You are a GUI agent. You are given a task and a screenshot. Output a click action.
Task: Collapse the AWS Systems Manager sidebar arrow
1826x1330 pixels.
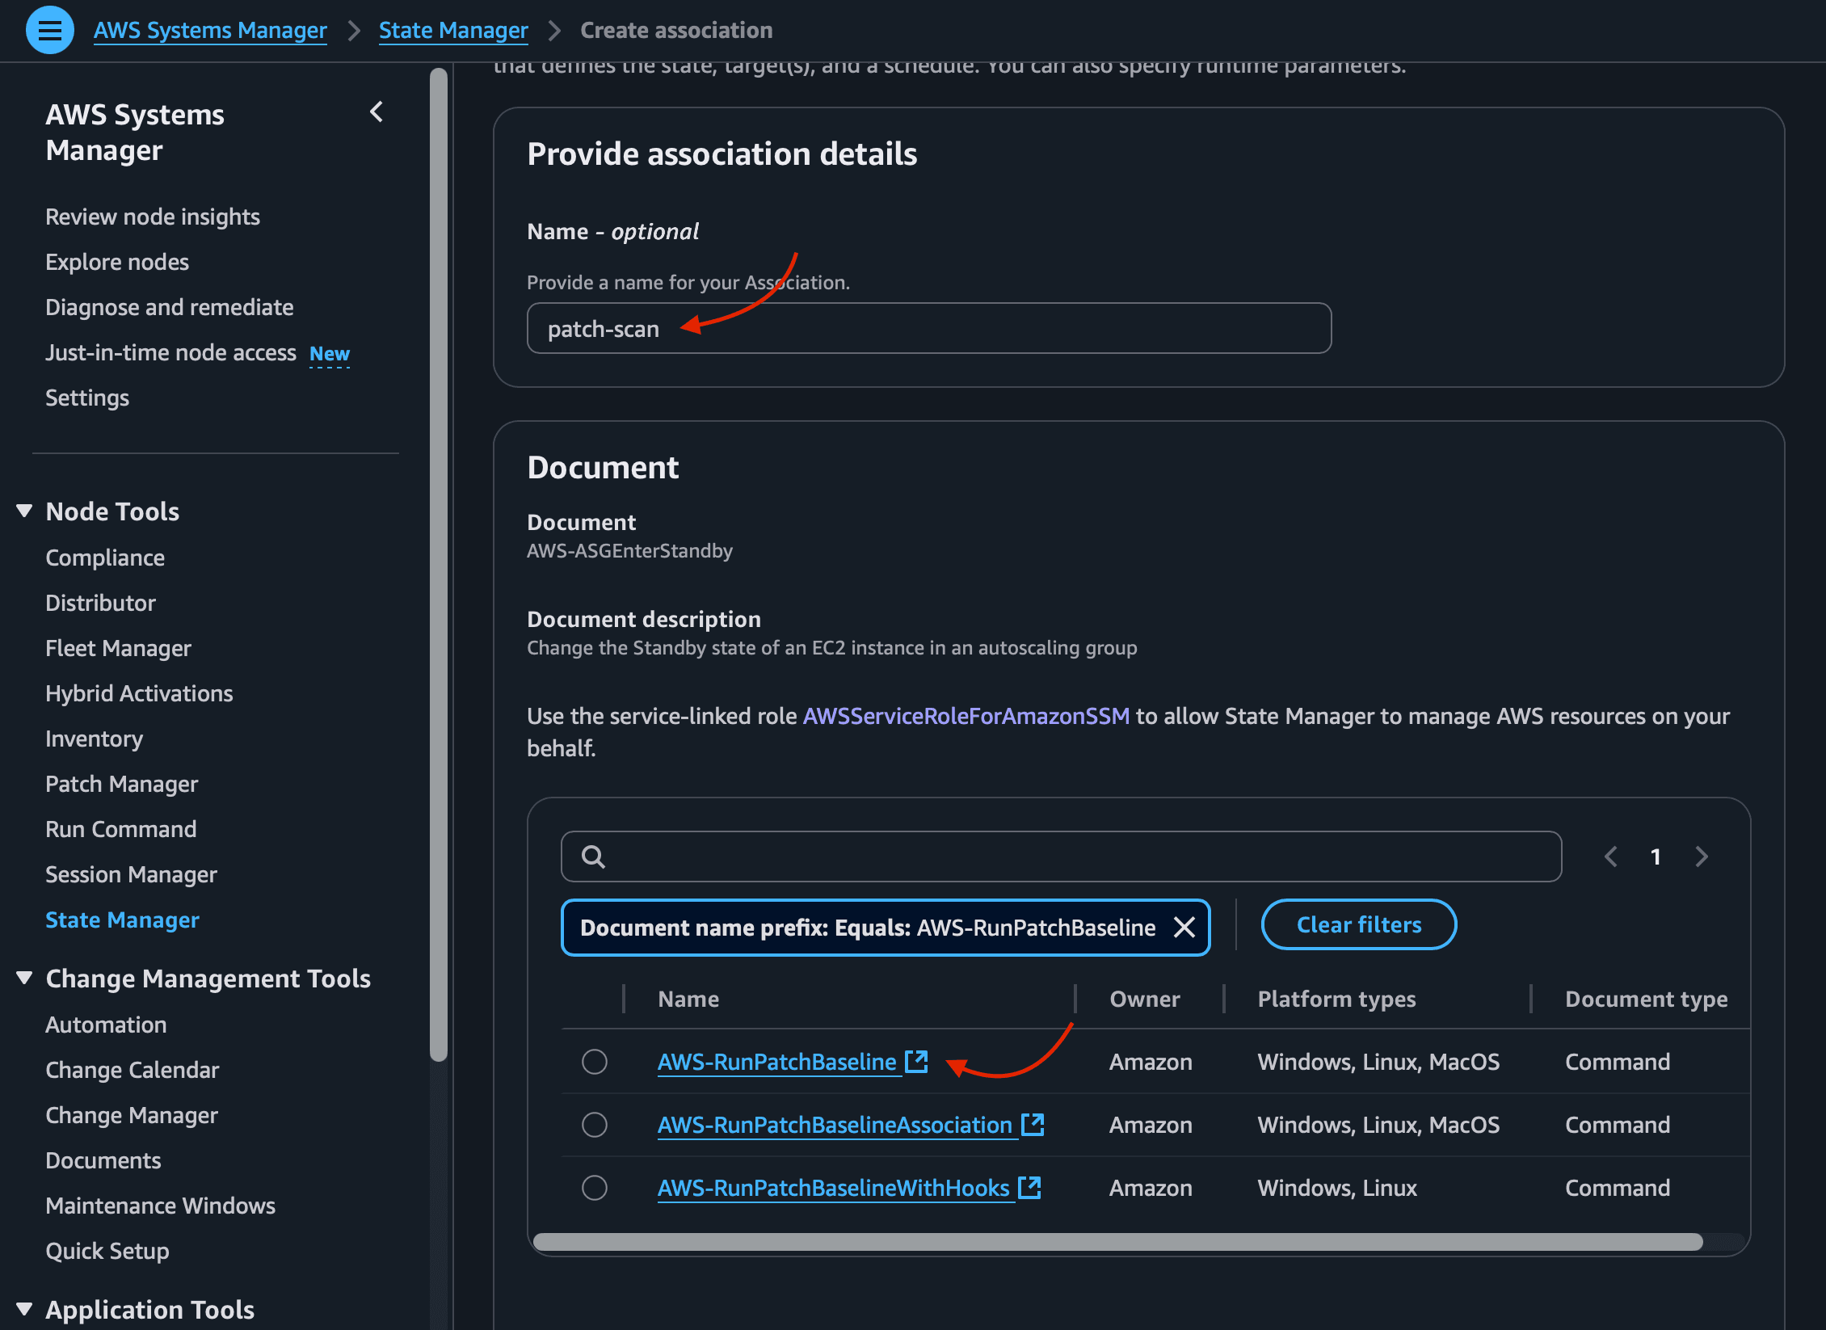click(x=376, y=112)
